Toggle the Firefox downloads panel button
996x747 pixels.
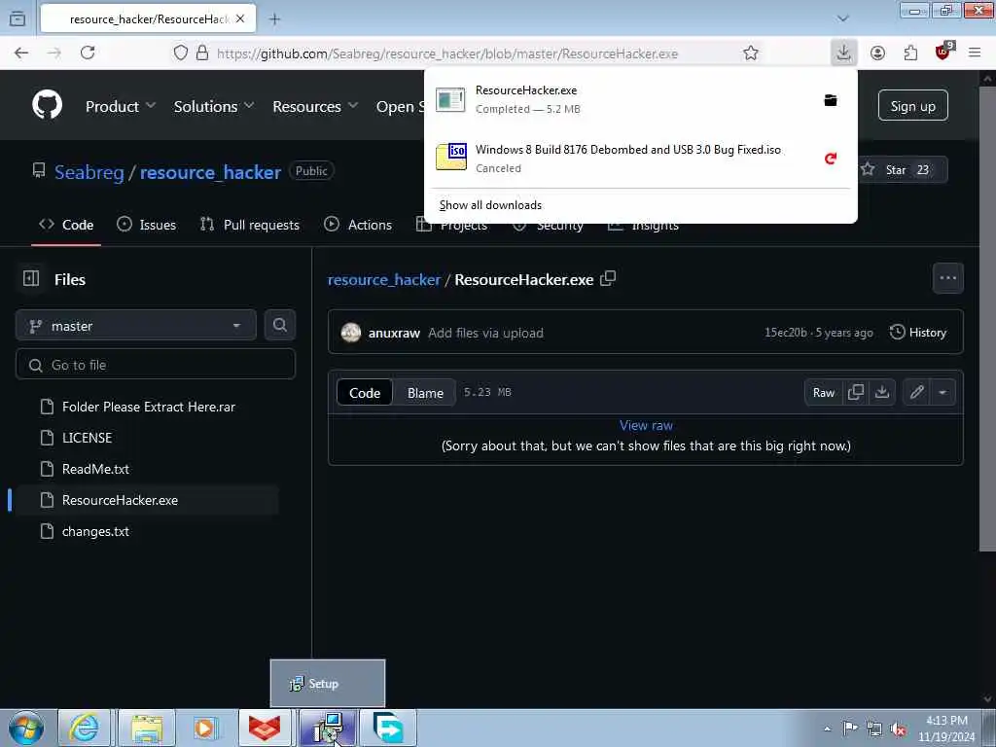click(x=843, y=53)
